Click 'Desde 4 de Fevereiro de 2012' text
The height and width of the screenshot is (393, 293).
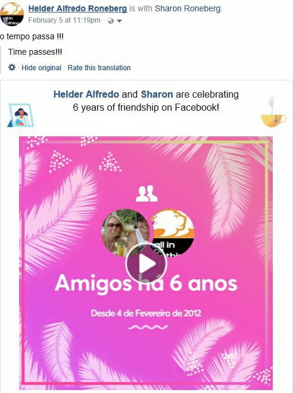146,313
